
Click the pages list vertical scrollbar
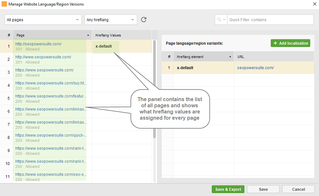pos(154,89)
